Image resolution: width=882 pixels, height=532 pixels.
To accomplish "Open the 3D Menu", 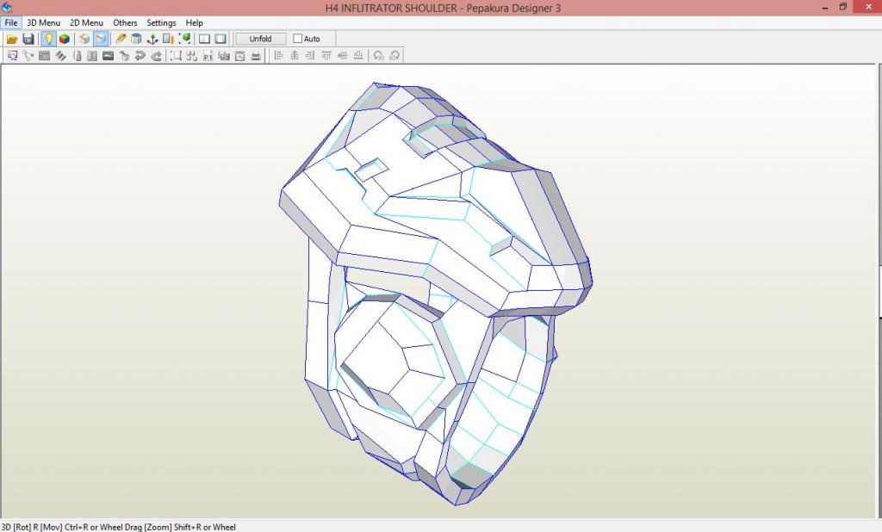I will [x=43, y=22].
